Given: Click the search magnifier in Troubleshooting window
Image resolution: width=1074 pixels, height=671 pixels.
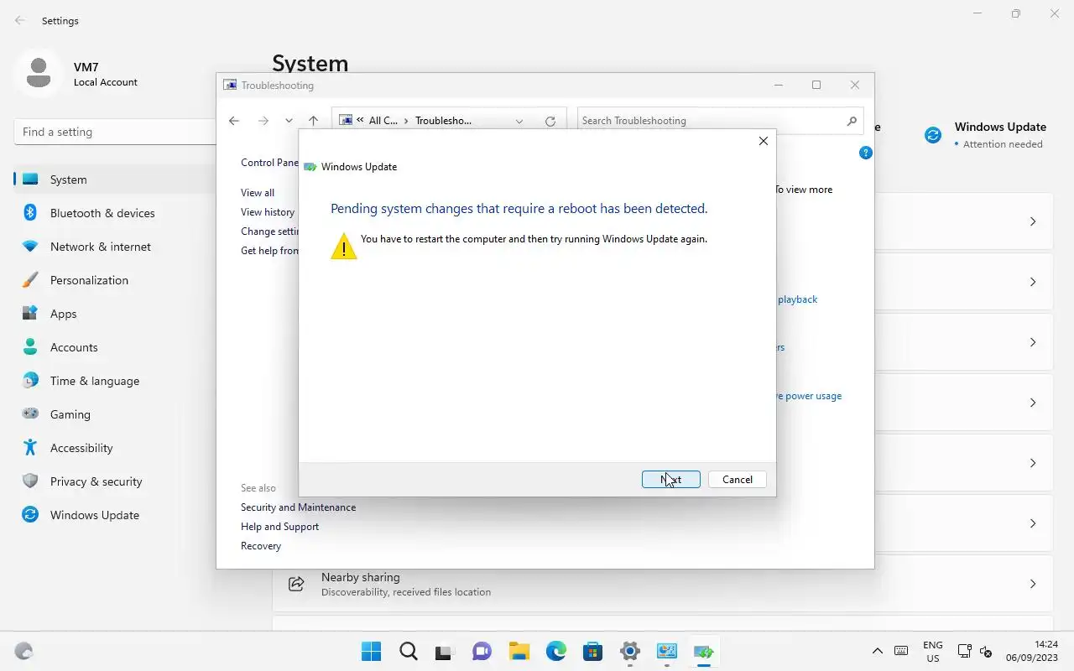Looking at the screenshot, I should point(852,121).
